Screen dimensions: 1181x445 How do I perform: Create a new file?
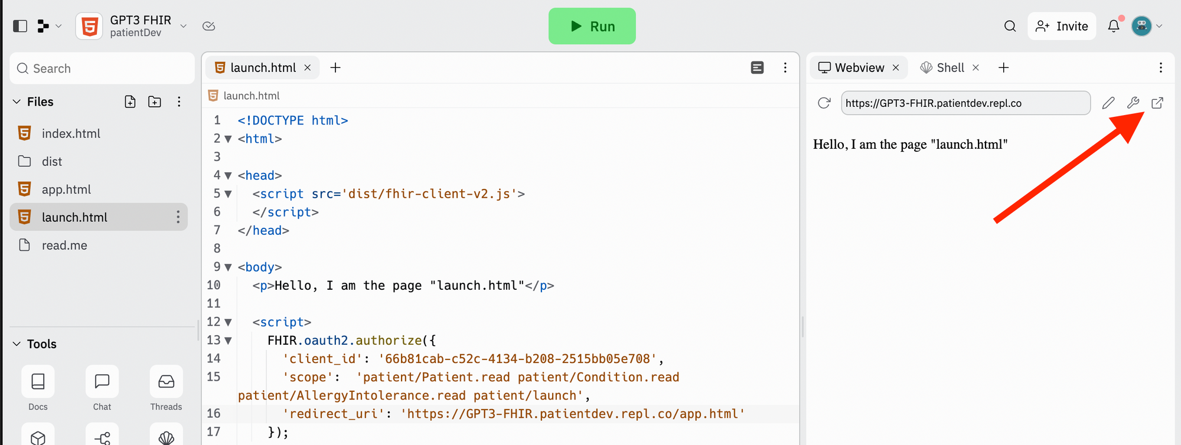pos(130,102)
